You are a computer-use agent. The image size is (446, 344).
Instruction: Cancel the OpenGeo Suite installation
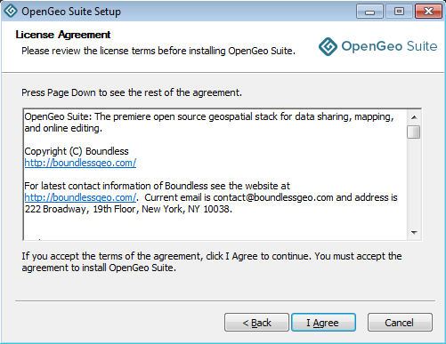click(400, 323)
